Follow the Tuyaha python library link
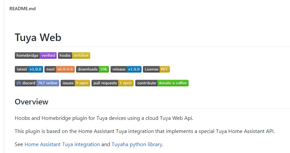 click(x=137, y=144)
